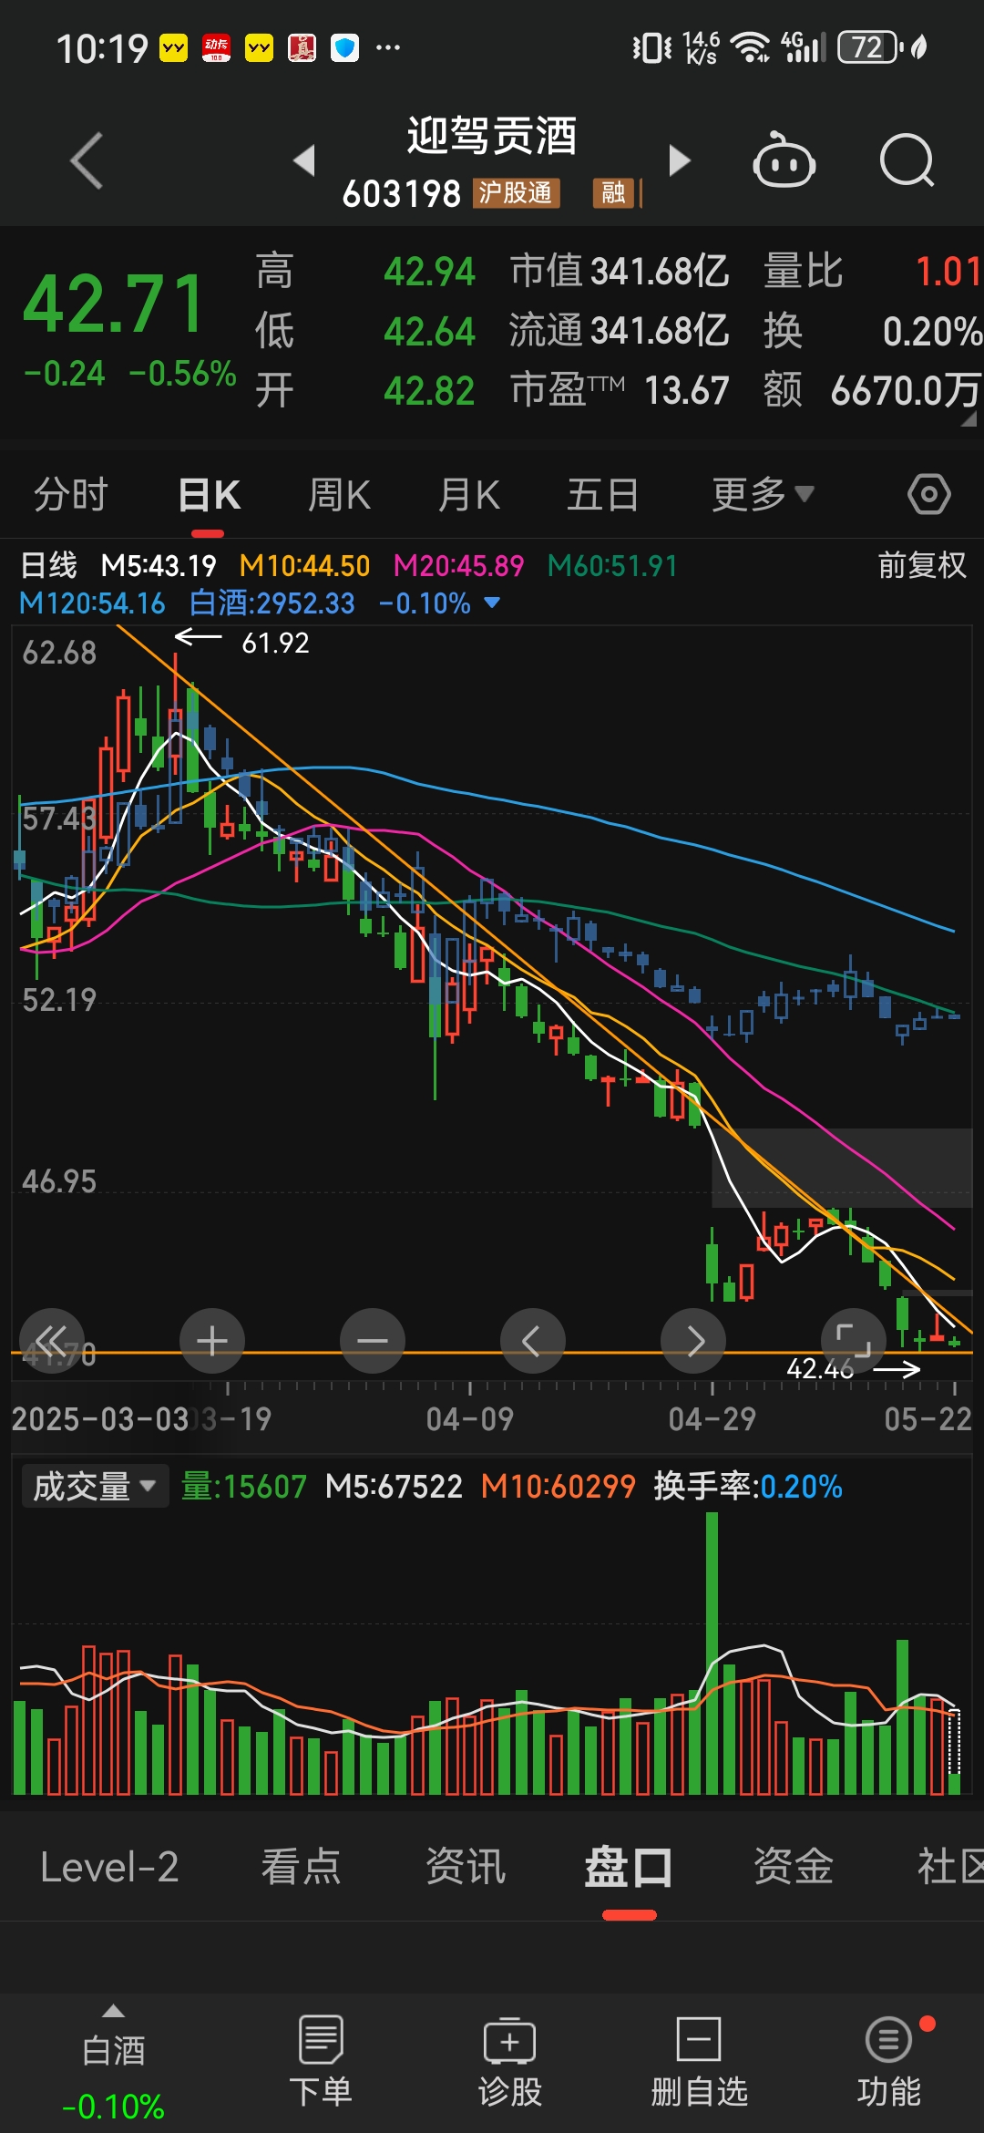
Task: Open chart settings hexagon icon
Action: [x=928, y=495]
